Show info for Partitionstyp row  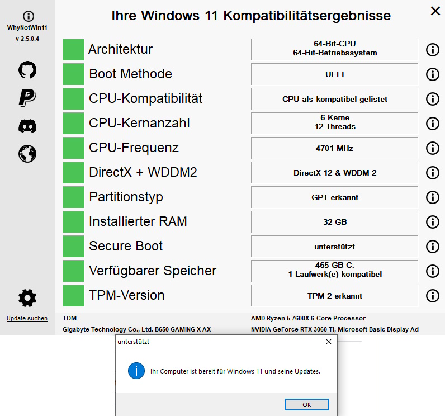[433, 197]
